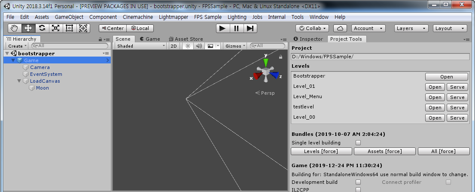The image size is (475, 192).
Task: Click the Hierarchy search field
Action: (70, 46)
